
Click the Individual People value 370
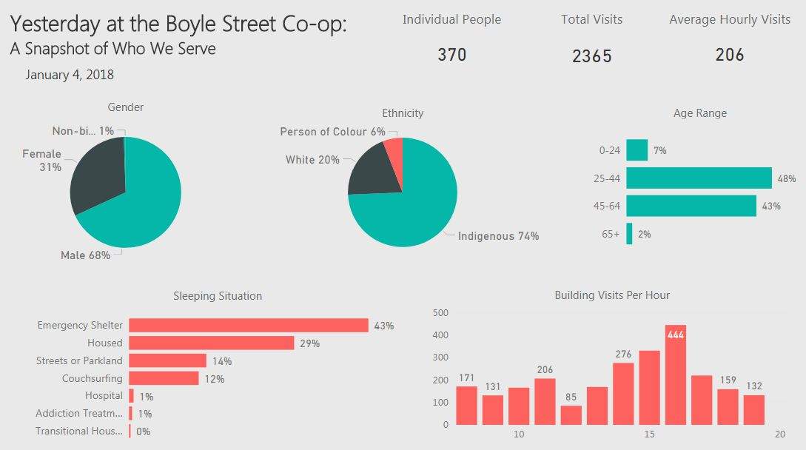point(451,55)
